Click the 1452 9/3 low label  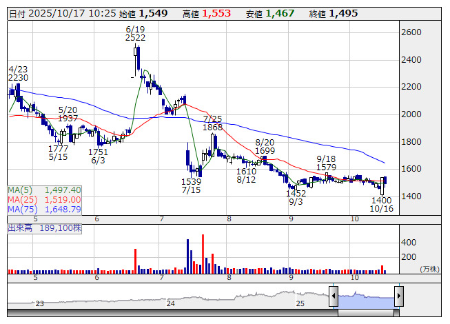pyautogui.click(x=296, y=197)
